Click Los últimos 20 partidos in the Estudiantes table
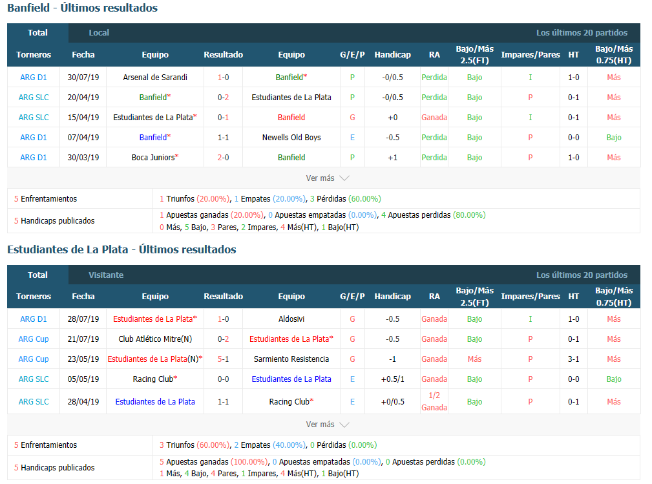The image size is (652, 484). tap(582, 275)
